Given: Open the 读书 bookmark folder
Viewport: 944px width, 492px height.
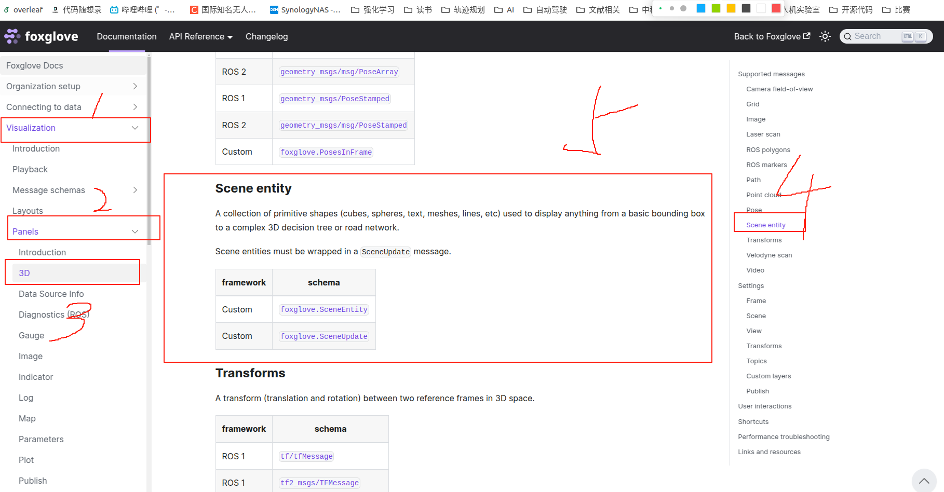Looking at the screenshot, I should 418,10.
